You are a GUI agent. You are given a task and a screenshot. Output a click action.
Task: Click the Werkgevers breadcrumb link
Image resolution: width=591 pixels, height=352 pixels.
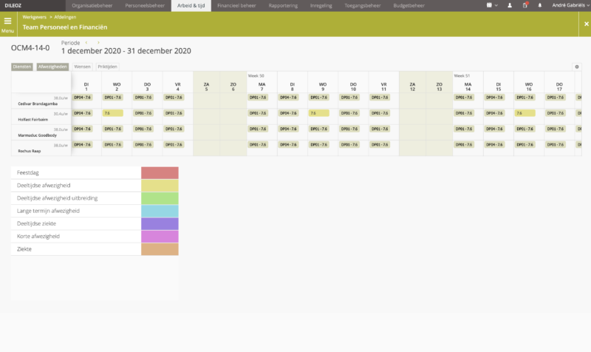(x=34, y=16)
